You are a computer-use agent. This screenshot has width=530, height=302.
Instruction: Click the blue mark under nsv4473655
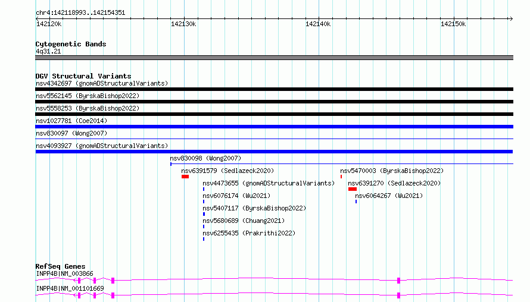coord(204,189)
